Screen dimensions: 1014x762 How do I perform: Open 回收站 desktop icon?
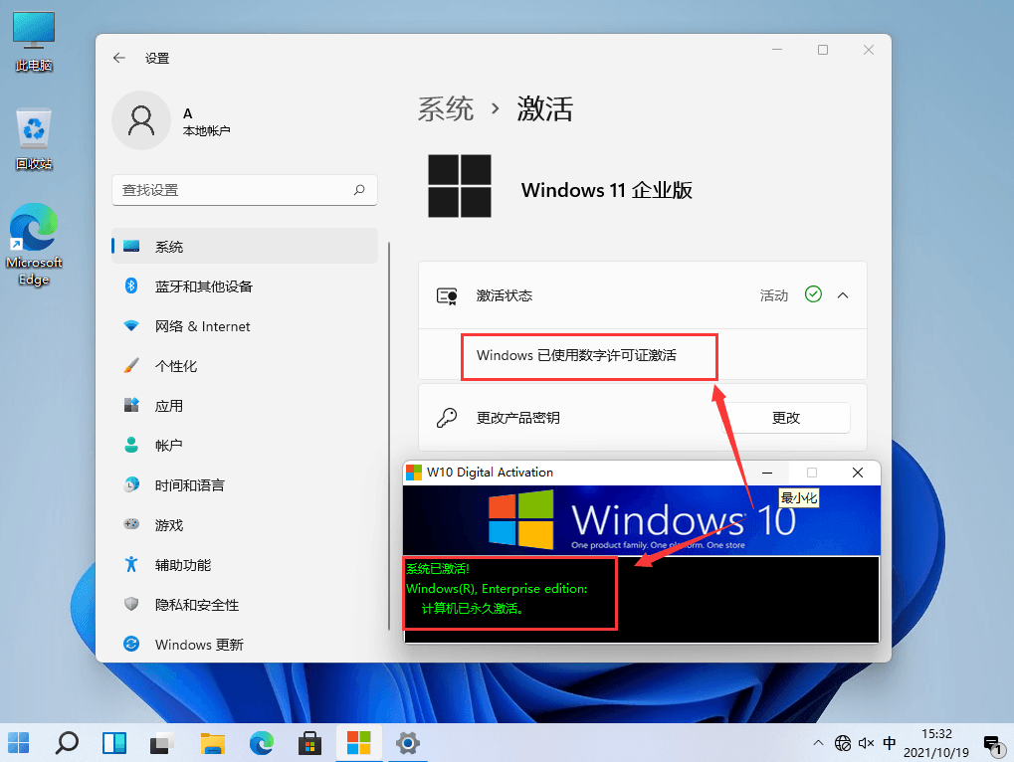[34, 139]
